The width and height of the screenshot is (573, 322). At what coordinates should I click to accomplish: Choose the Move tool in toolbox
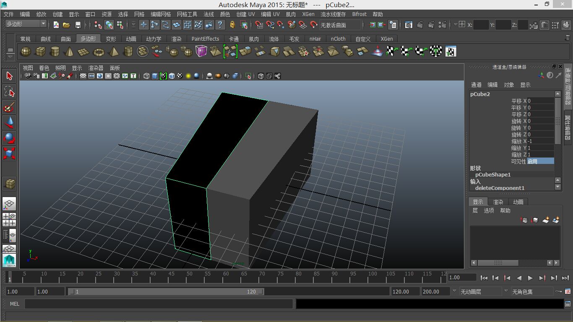(9, 122)
